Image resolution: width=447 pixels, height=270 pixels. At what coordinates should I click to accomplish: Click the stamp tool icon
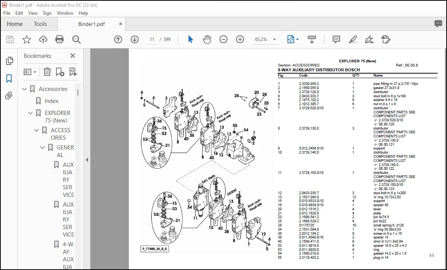tap(386, 39)
